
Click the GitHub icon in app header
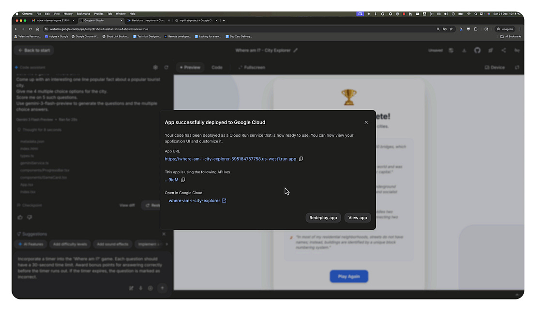477,50
